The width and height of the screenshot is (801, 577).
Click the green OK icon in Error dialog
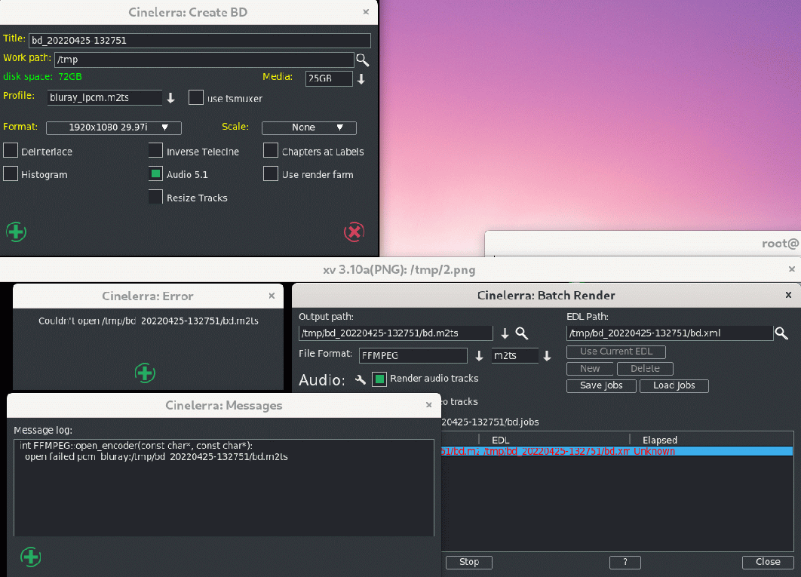145,373
